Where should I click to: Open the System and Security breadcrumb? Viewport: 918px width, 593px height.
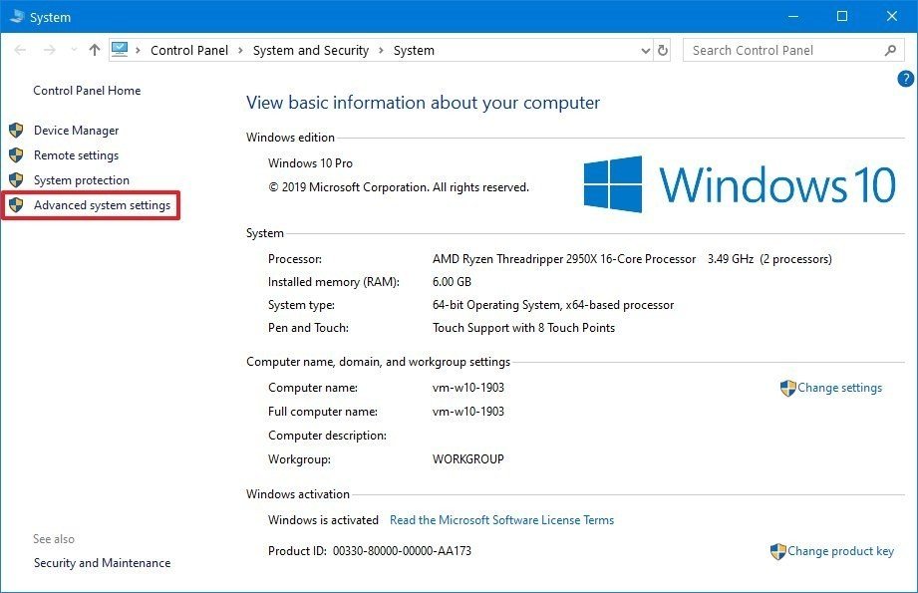pyautogui.click(x=311, y=51)
